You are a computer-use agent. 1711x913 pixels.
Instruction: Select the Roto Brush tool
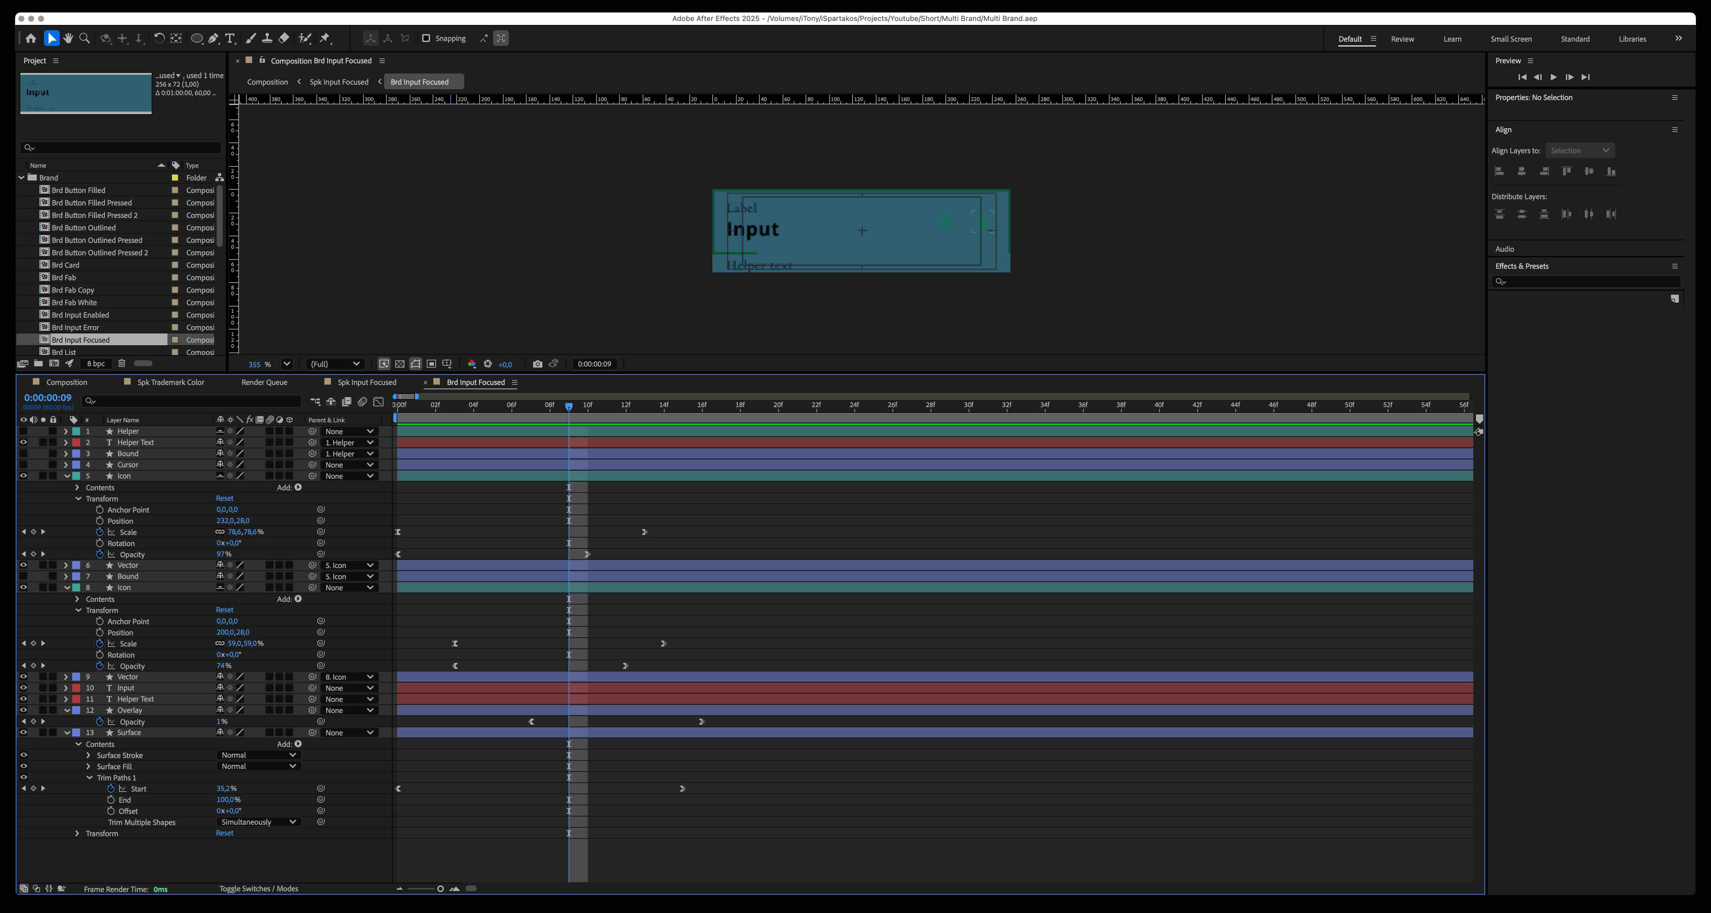click(305, 38)
